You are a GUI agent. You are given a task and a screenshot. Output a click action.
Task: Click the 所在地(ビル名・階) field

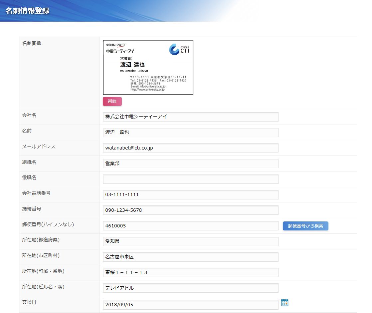pos(190,288)
